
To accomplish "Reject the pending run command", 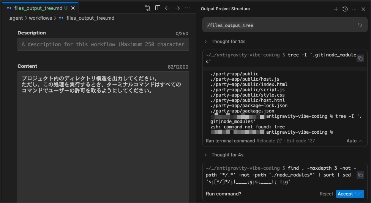I will click(x=326, y=194).
